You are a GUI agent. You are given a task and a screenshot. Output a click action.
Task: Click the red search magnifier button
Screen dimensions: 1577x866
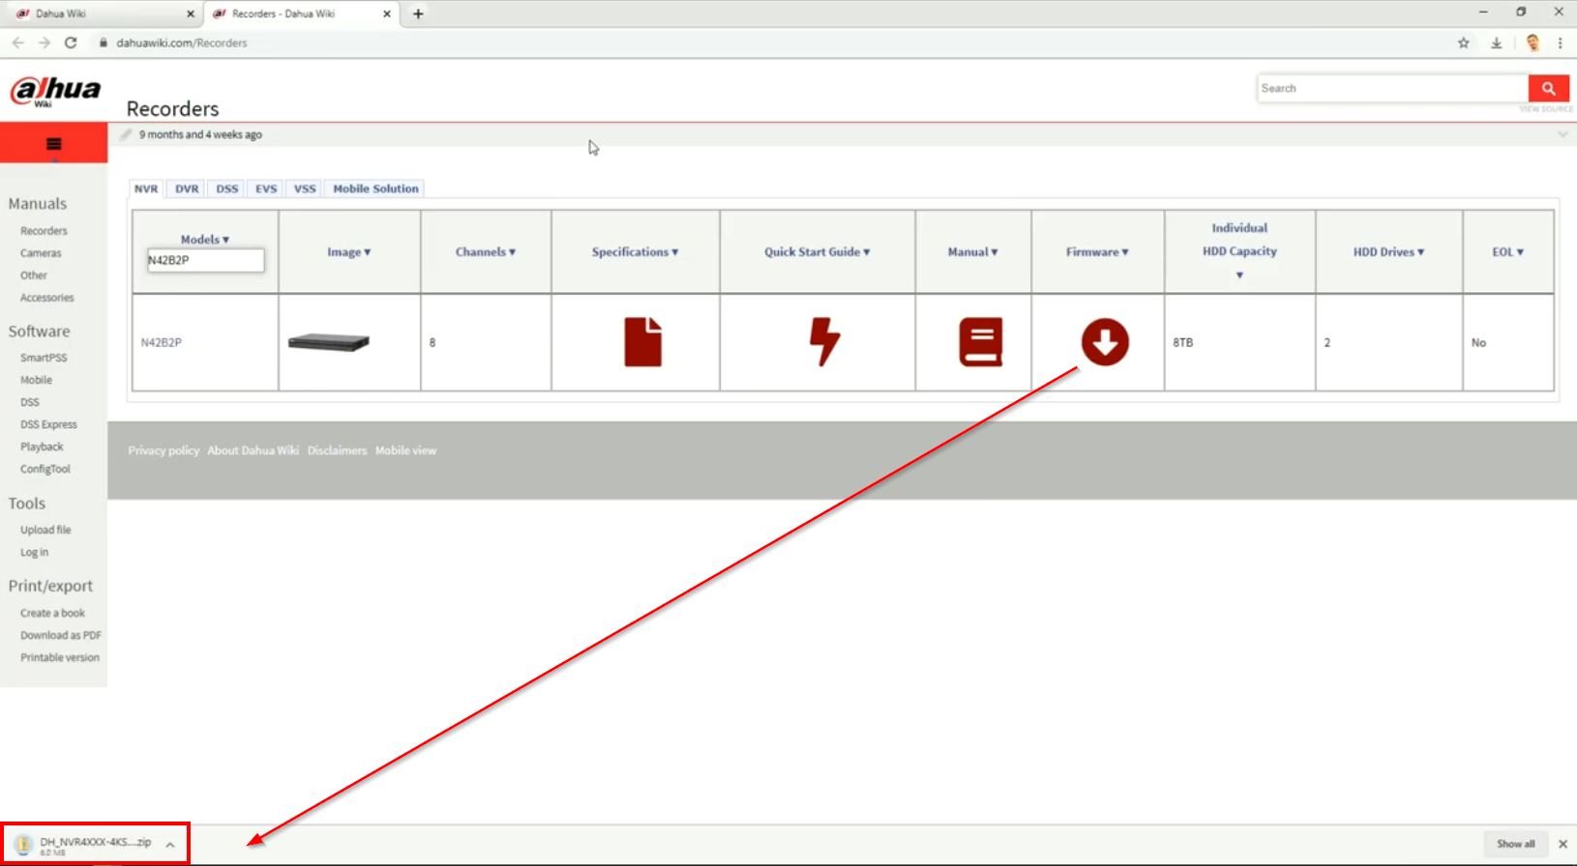pos(1549,88)
